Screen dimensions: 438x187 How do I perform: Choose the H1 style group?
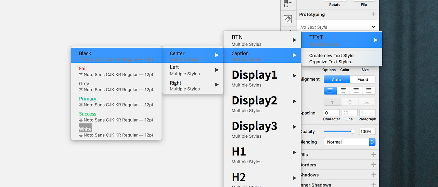[x=262, y=155]
